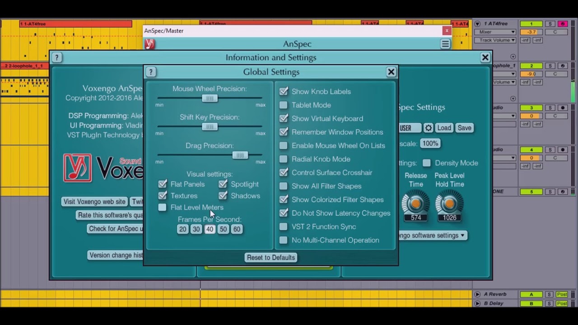Click the Voxengo logo in the about panel

click(x=103, y=168)
